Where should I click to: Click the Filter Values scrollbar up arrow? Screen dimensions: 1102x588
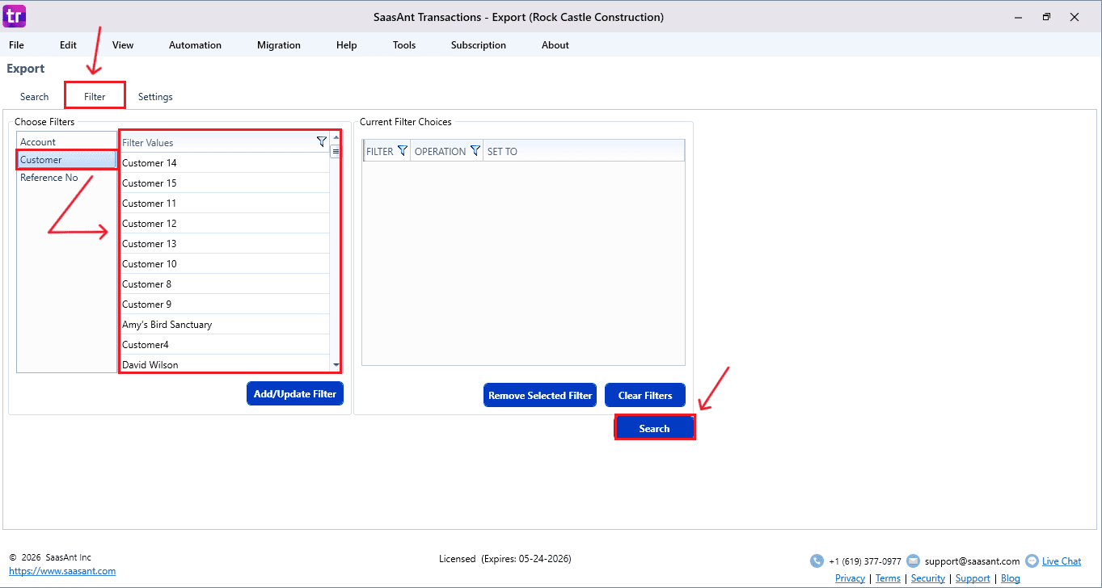click(336, 137)
